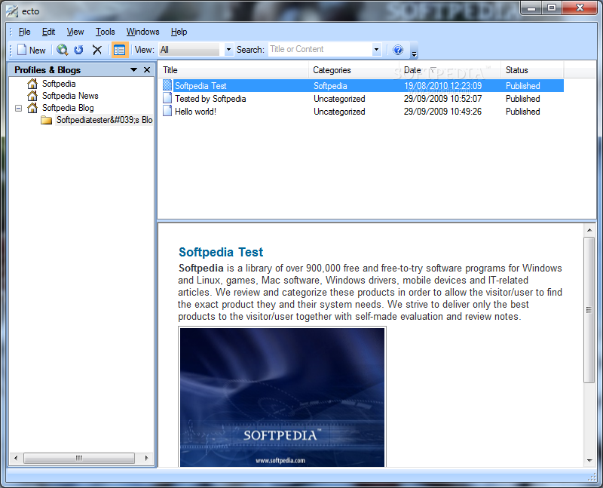Click the globe search toolbar icon
603x488 pixels.
point(63,50)
